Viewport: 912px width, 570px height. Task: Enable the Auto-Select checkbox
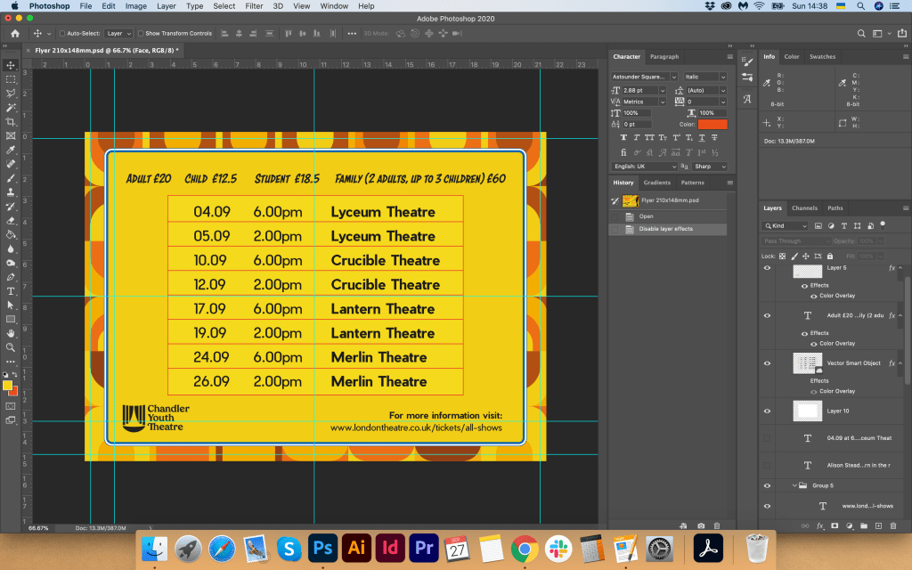click(x=62, y=34)
